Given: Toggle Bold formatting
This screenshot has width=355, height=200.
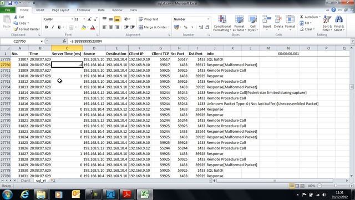Looking at the screenshot, I should pos(47,27).
